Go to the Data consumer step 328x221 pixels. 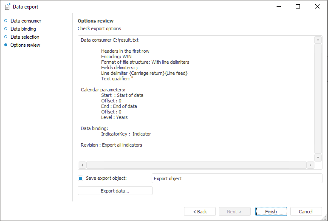point(26,21)
